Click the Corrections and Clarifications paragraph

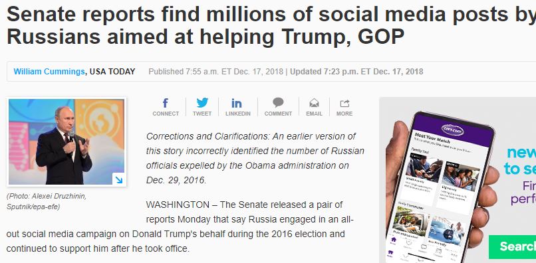point(255,158)
